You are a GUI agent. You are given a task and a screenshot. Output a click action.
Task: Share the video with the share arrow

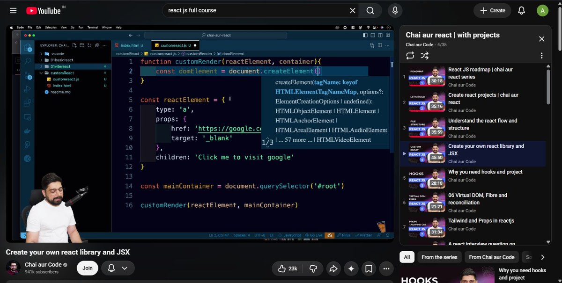click(333, 268)
